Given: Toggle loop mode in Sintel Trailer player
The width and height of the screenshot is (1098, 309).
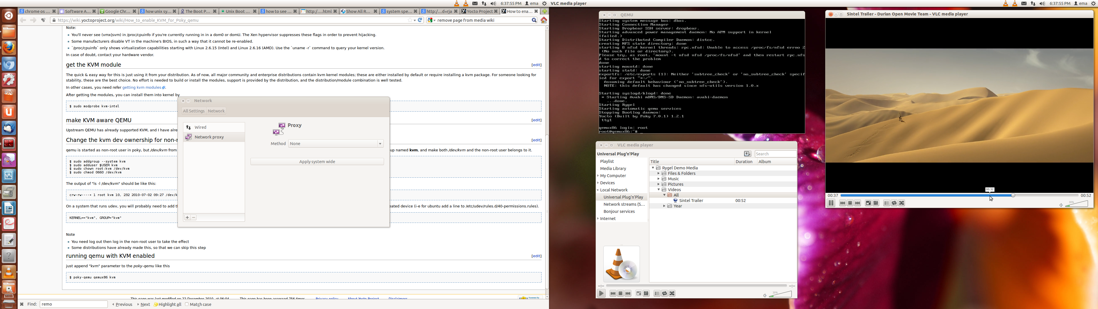Looking at the screenshot, I should [x=894, y=203].
